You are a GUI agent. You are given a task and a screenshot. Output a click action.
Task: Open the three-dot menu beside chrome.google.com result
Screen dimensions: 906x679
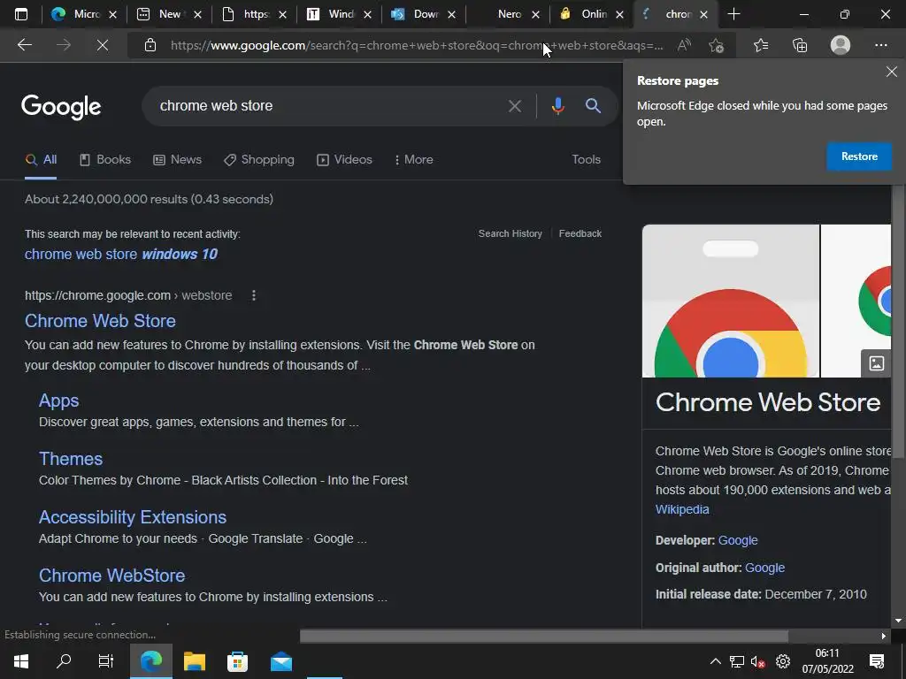point(254,295)
